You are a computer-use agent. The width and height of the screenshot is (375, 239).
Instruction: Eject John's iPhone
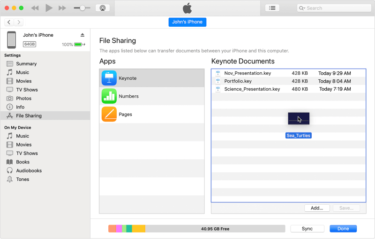tap(82, 35)
